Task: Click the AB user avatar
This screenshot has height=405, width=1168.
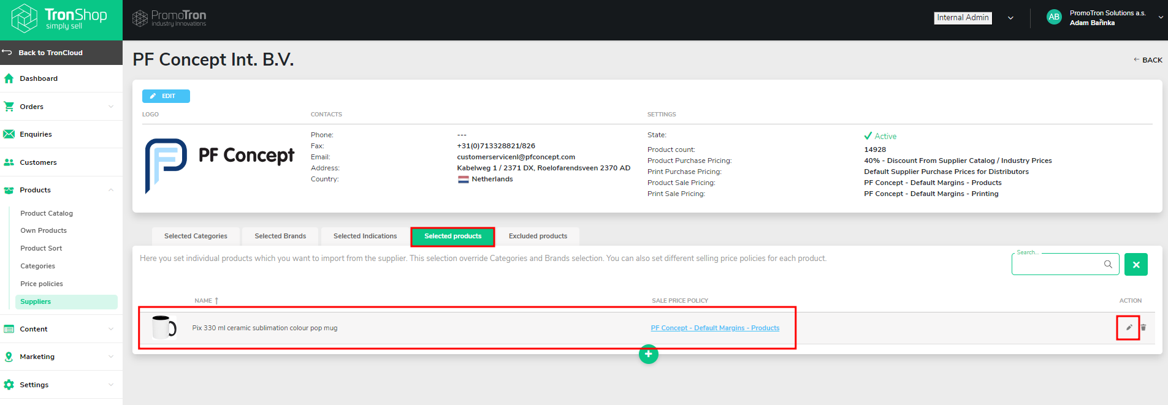Action: (1054, 17)
